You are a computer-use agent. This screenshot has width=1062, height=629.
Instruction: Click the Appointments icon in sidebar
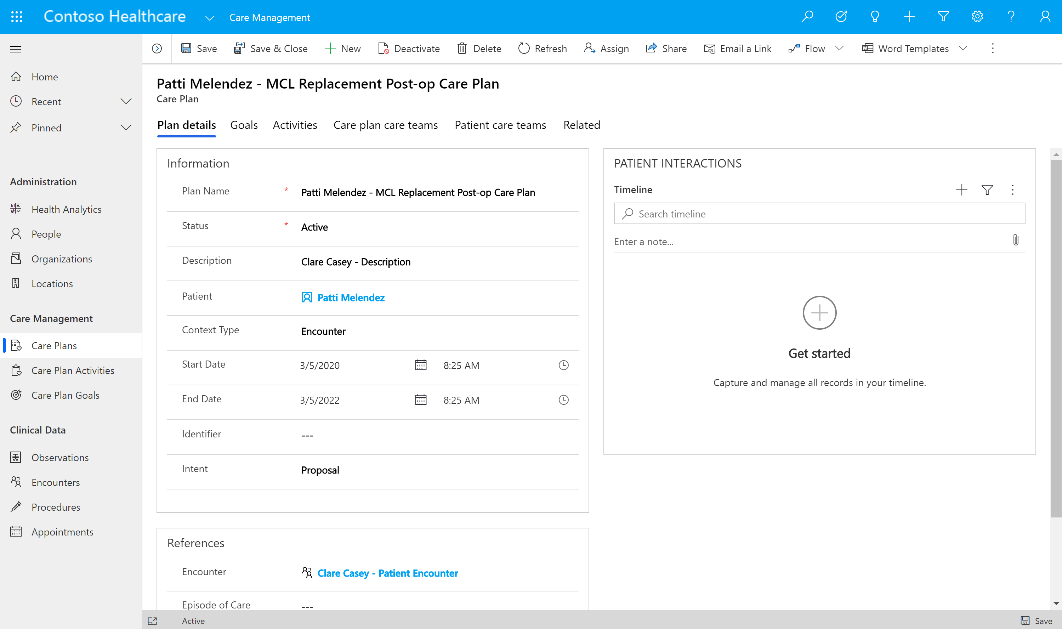click(16, 531)
